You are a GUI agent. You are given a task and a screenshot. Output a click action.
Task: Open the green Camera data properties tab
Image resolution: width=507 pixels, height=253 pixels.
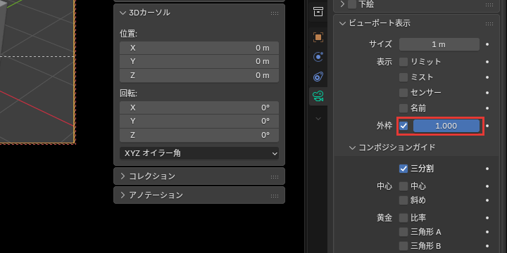coord(318,96)
